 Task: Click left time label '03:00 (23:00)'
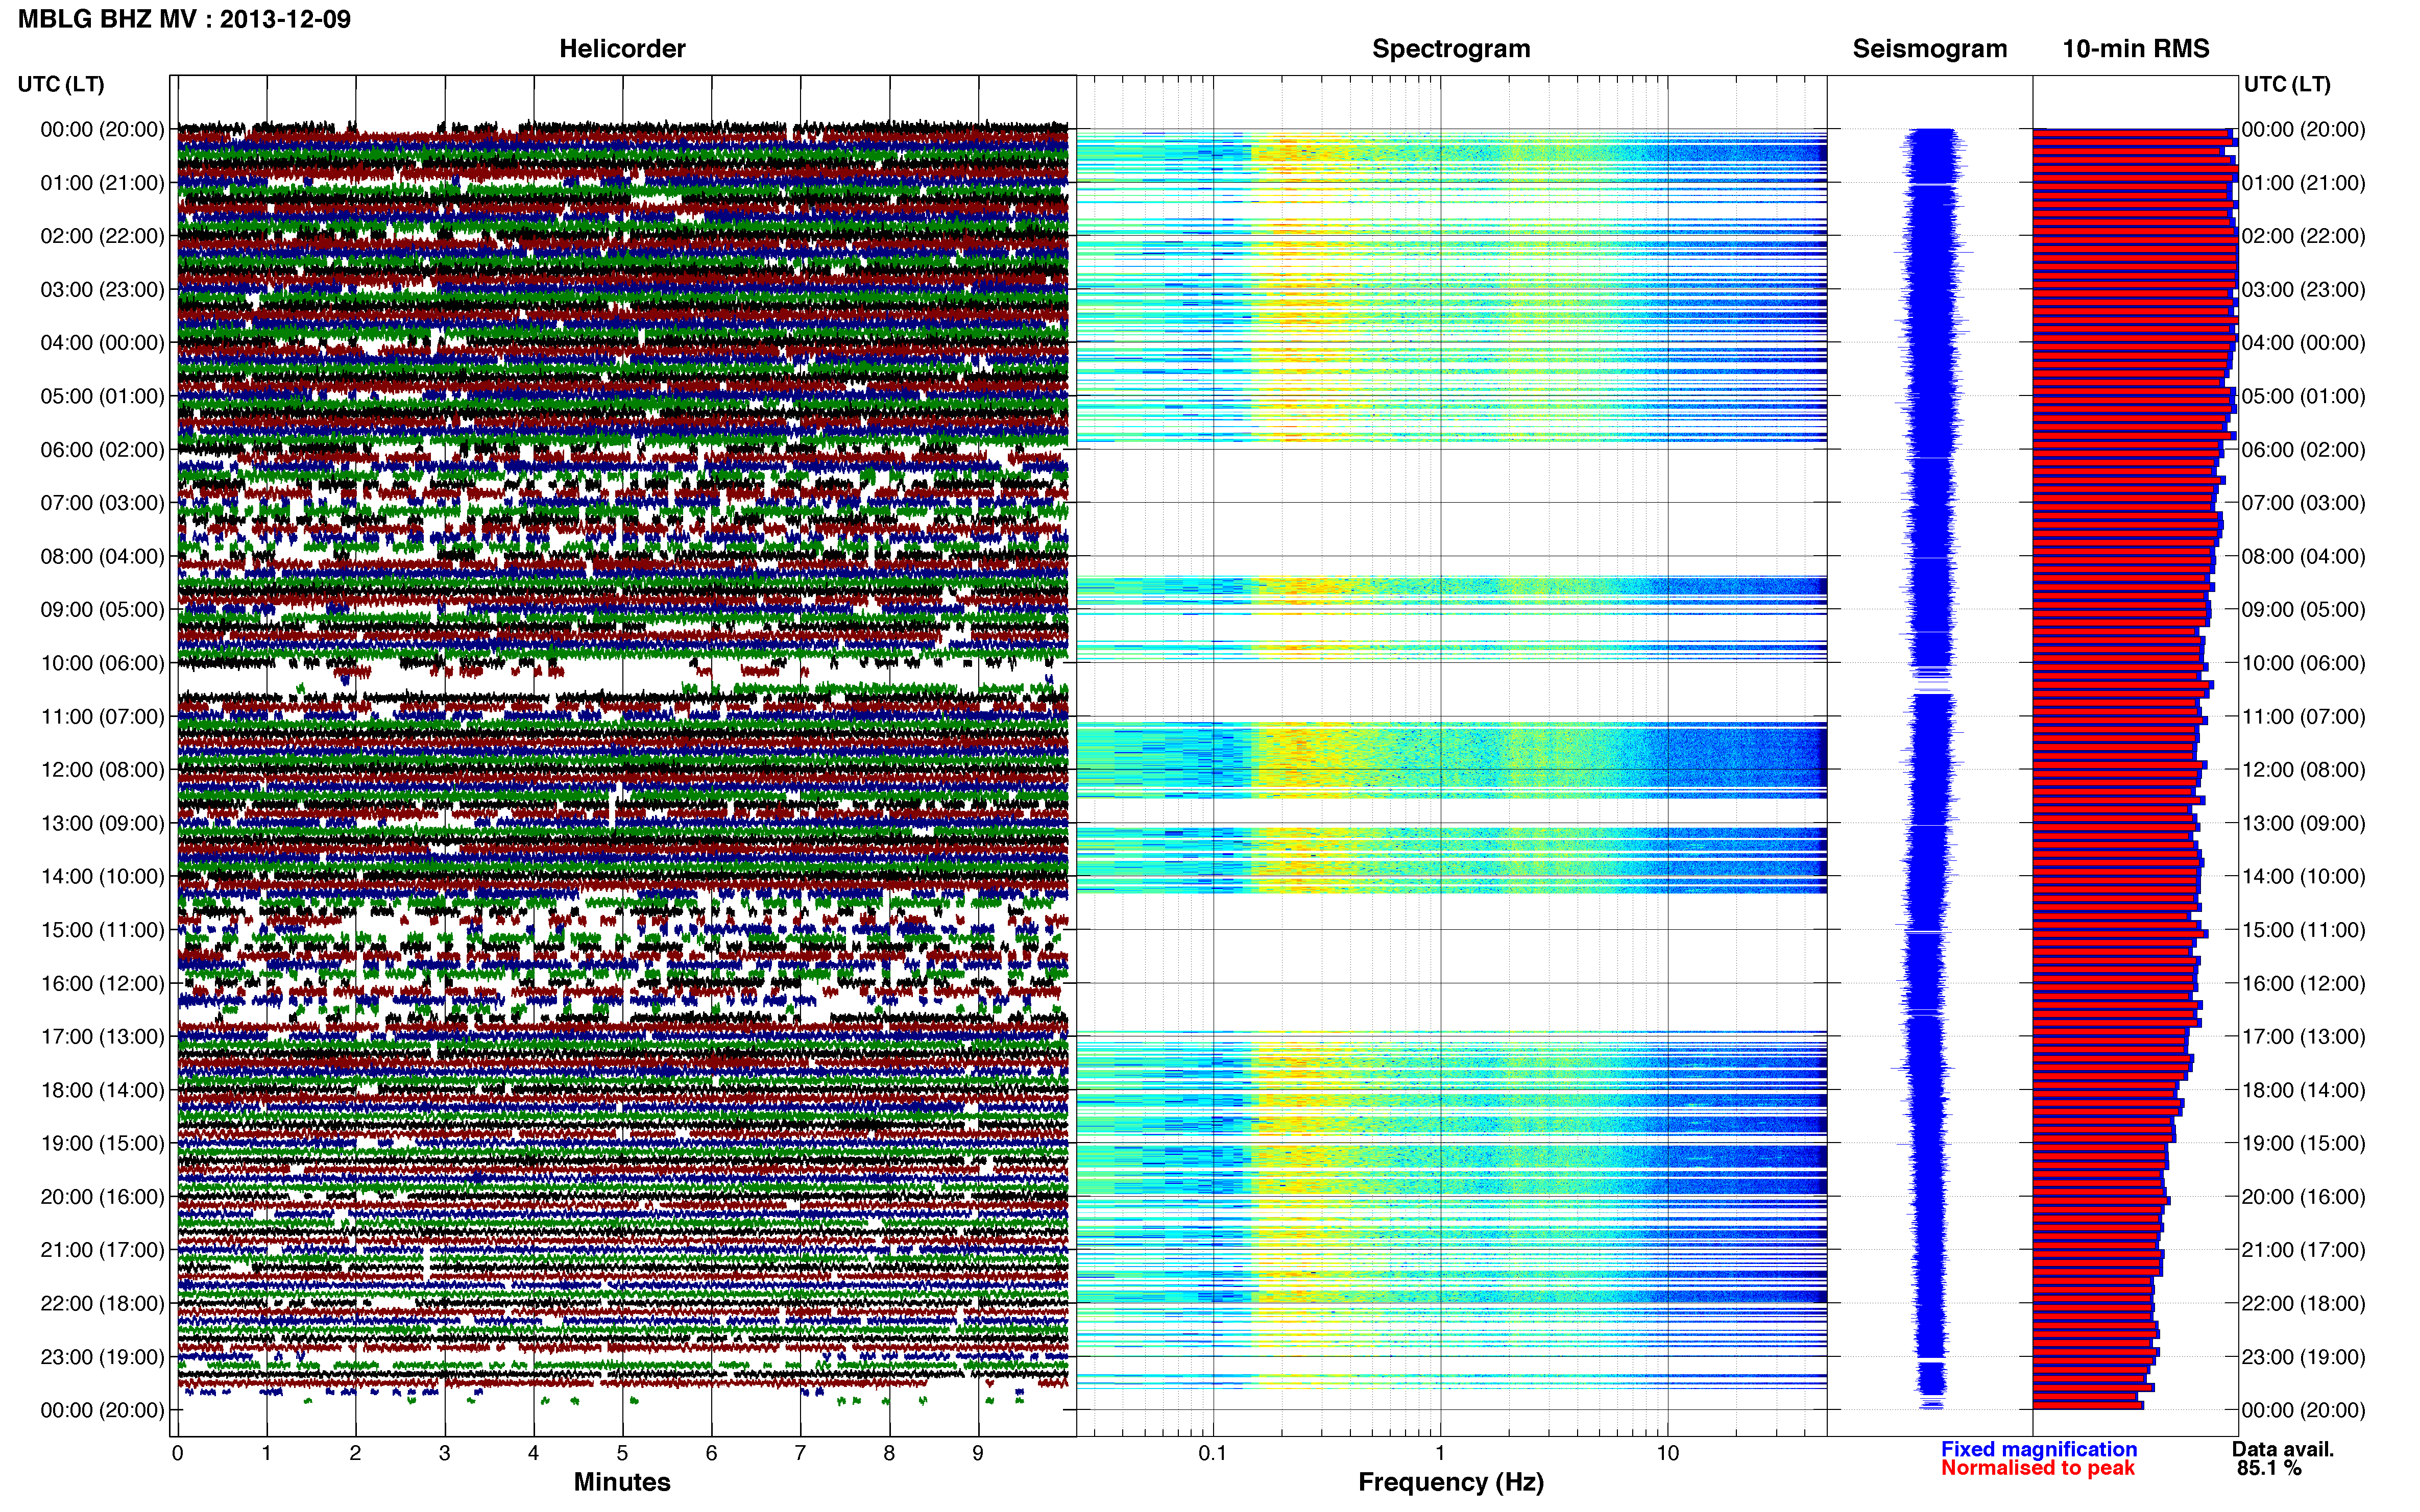click(102, 290)
